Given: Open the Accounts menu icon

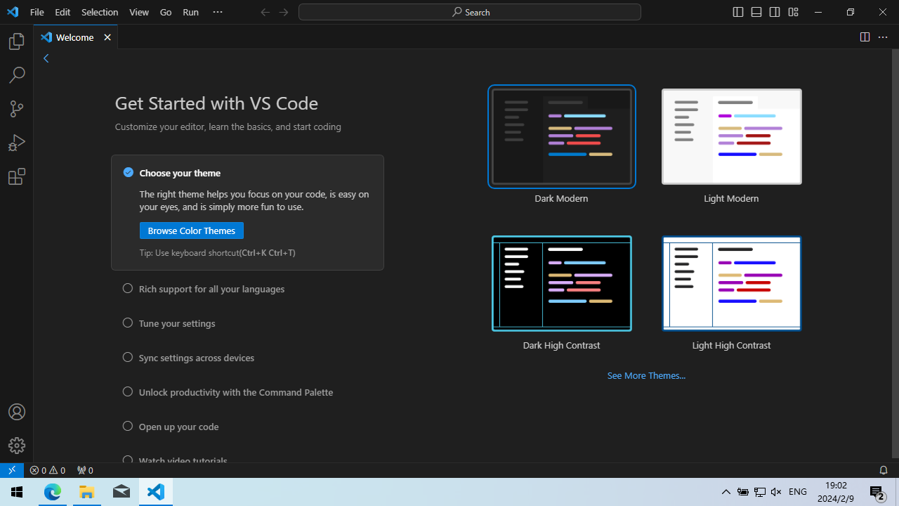Looking at the screenshot, I should click(17, 412).
